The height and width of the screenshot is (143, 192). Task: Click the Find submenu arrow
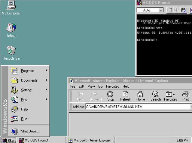(x=47, y=99)
